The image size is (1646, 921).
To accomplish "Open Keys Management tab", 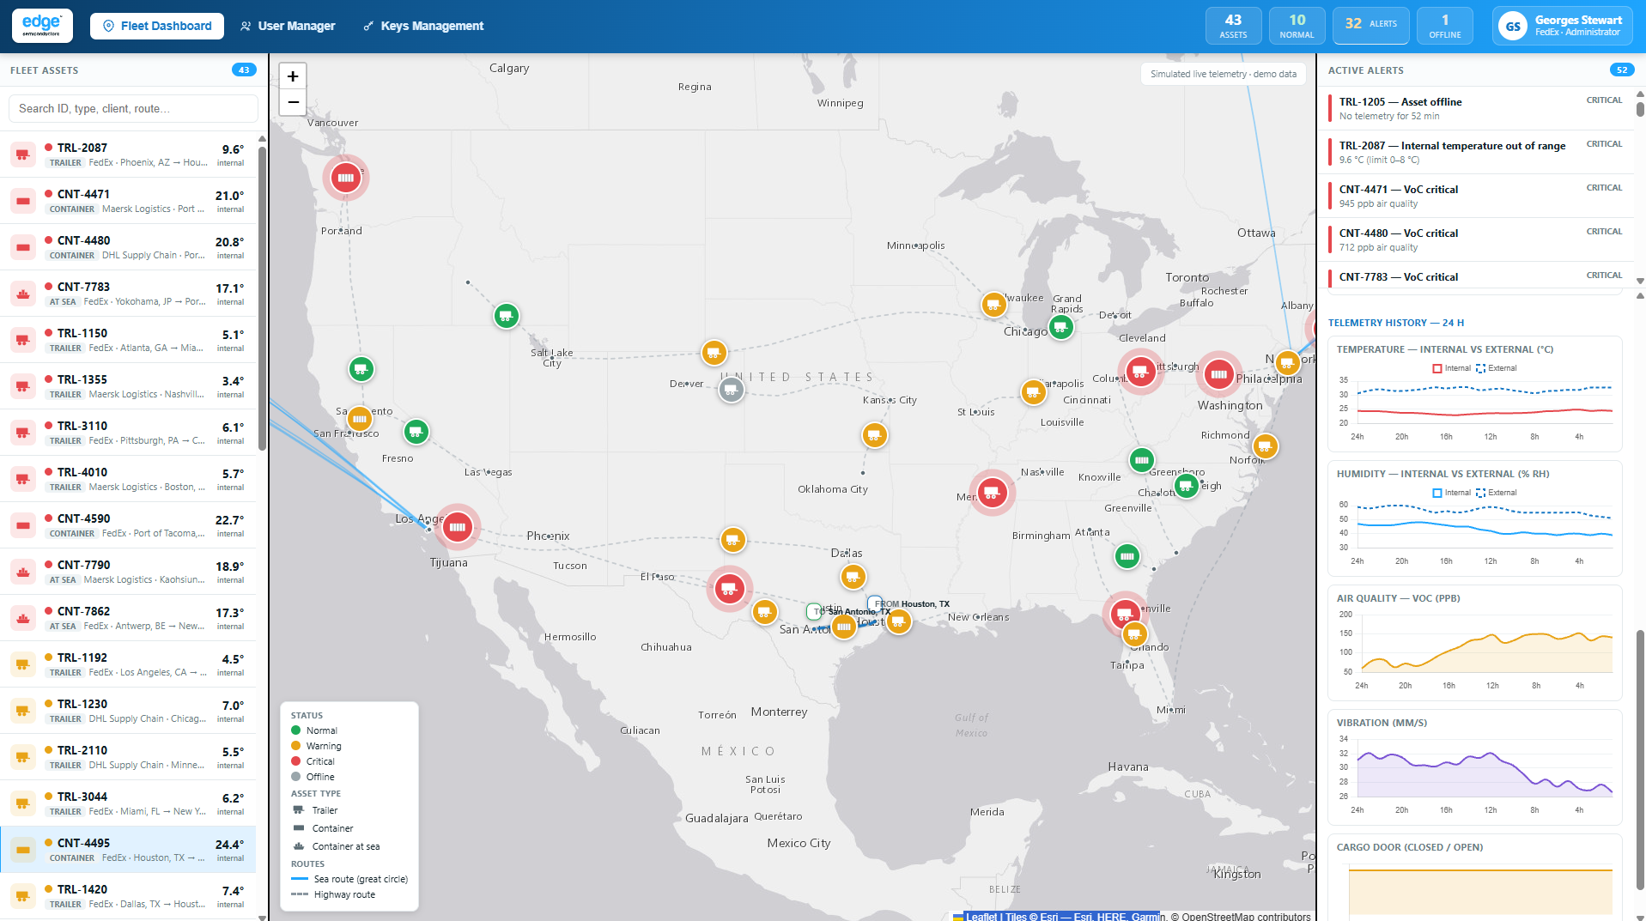I will (x=423, y=26).
